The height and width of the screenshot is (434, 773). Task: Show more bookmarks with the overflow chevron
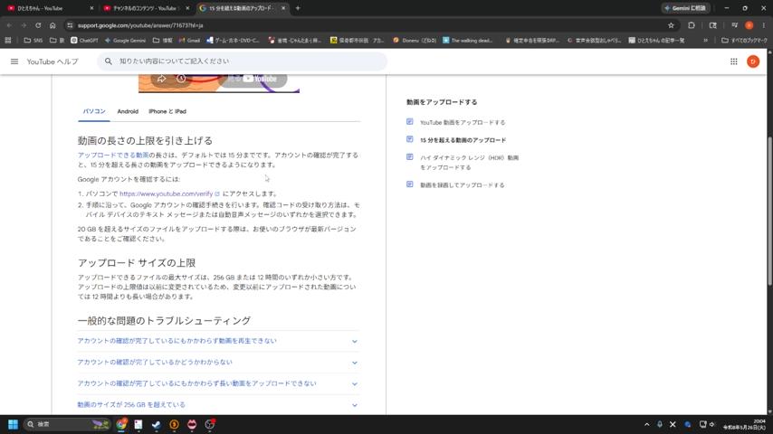(x=705, y=41)
